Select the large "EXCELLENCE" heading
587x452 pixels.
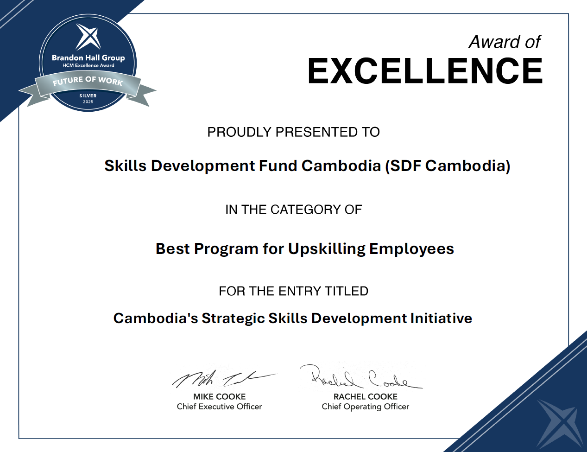pos(425,71)
